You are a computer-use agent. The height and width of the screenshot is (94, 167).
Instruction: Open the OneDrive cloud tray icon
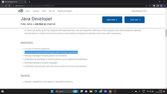click(x=136, y=91)
